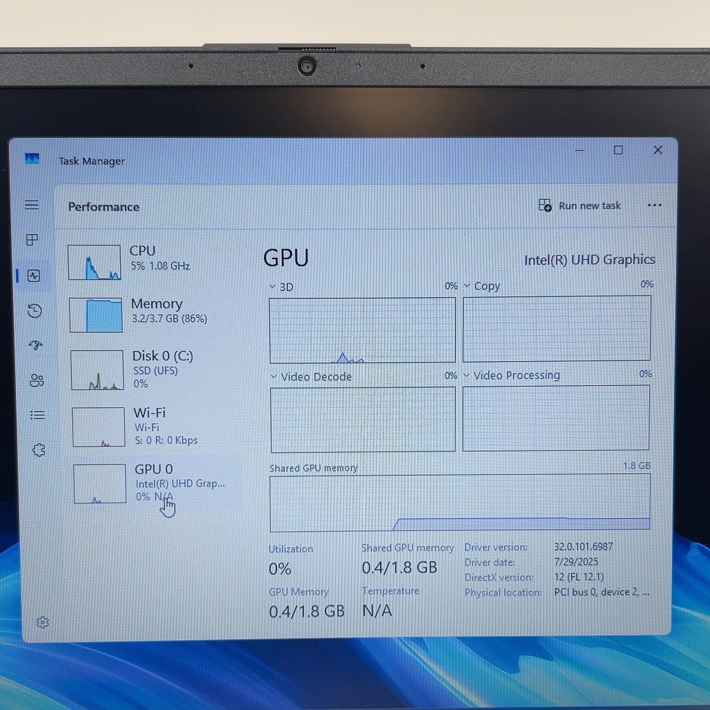Close the Task Manager window
Viewport: 710px width, 710px height.
coord(658,150)
